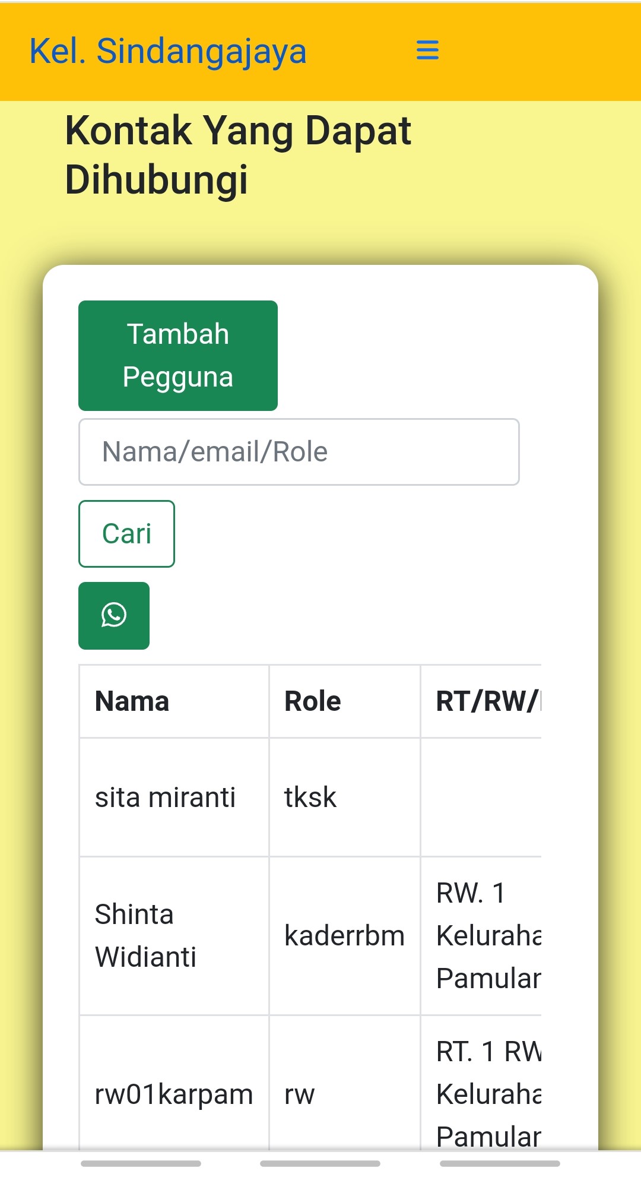This screenshot has width=641, height=1177.
Task: Click the Kontak Yang Dapat Dihubungi heading
Action: [x=238, y=155]
